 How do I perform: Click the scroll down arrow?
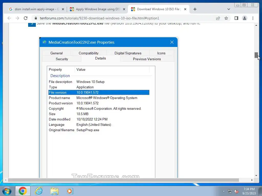coord(256,176)
